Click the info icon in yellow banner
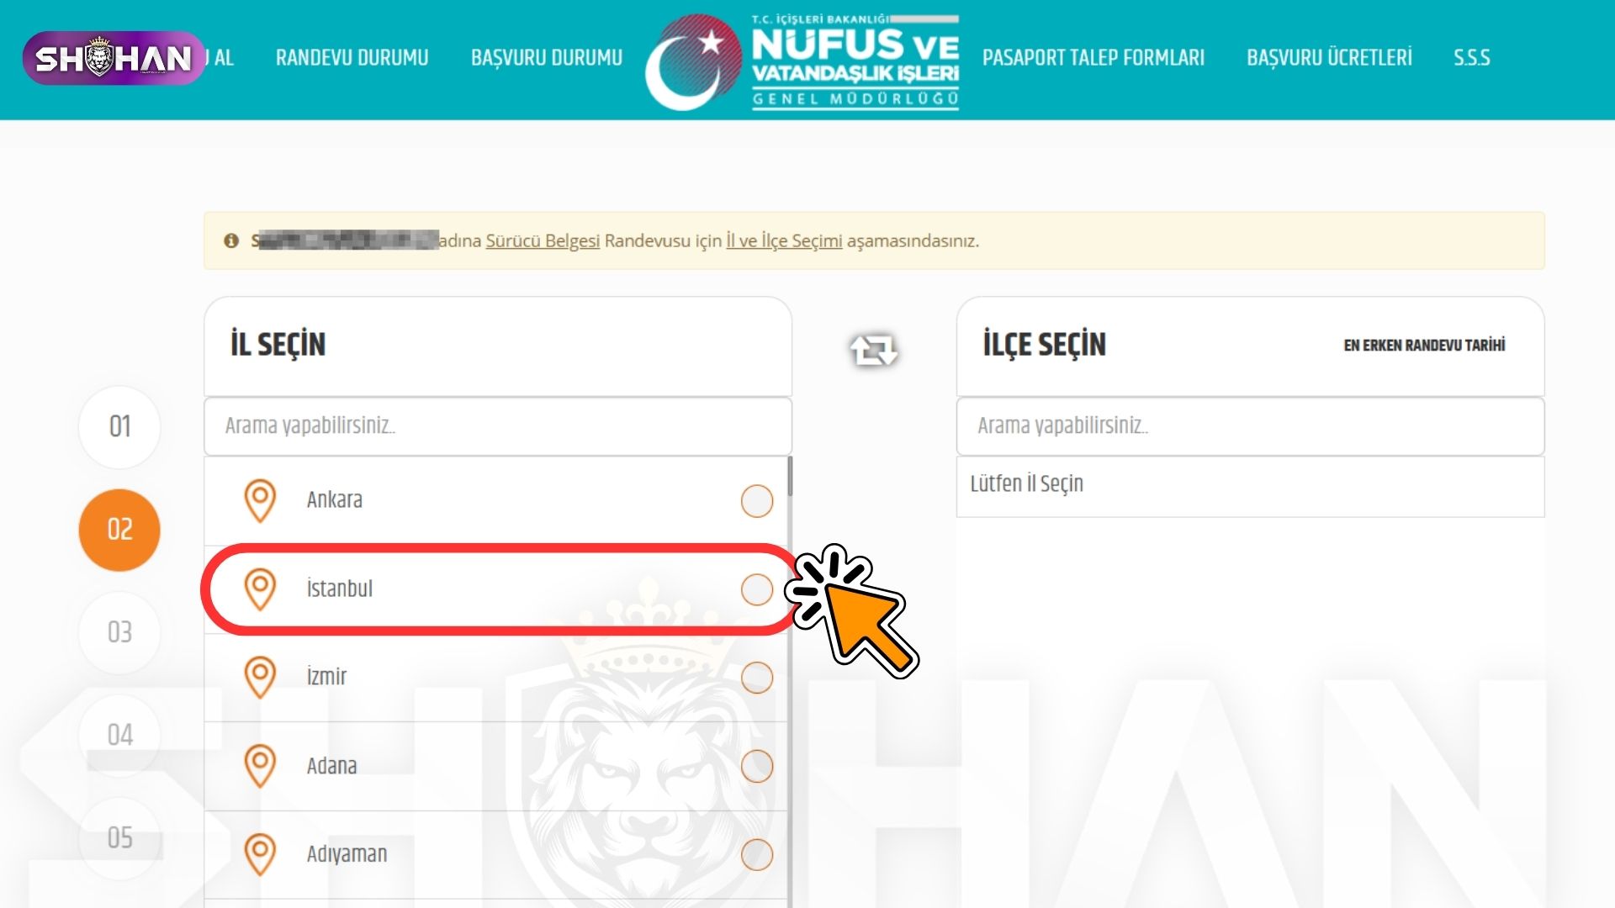The image size is (1615, 908). pos(231,241)
